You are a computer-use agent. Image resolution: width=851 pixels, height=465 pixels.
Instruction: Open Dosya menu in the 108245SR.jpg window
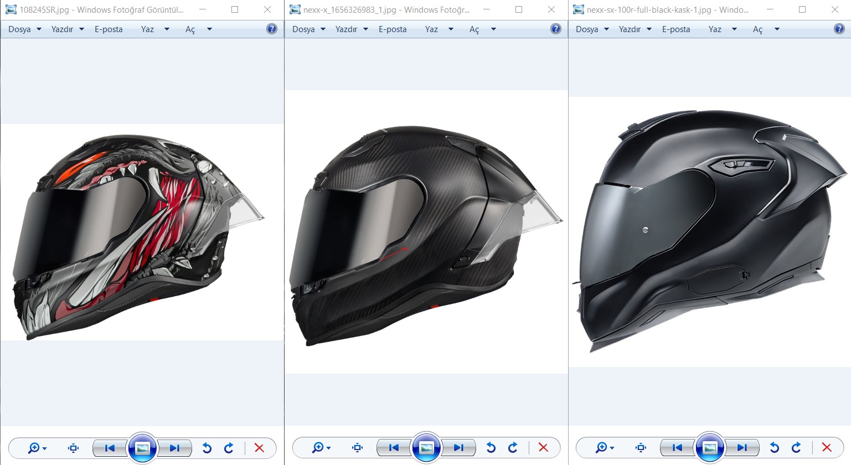(25, 29)
